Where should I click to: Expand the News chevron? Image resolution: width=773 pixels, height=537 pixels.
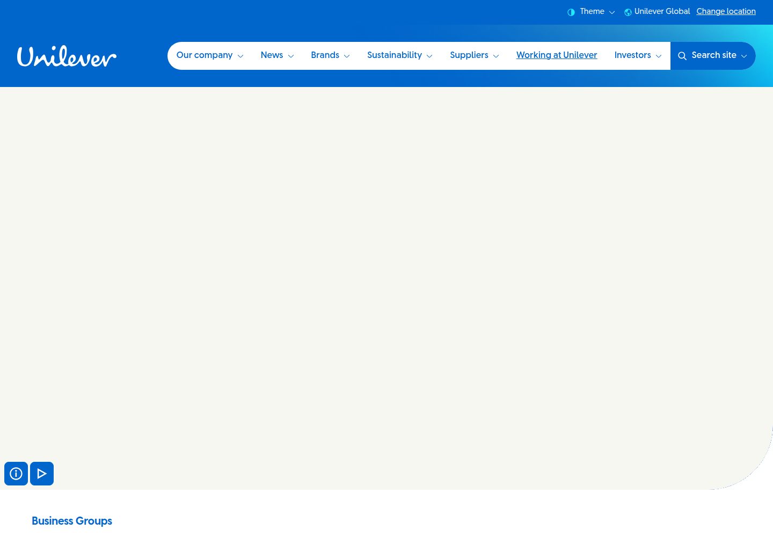click(291, 56)
